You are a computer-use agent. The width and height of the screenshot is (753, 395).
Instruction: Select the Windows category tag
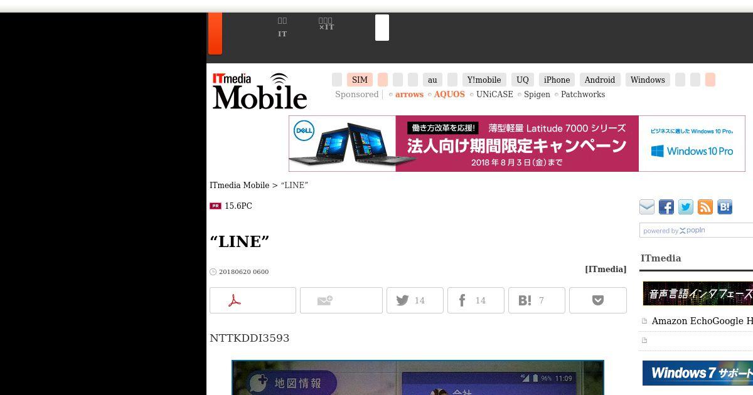click(648, 80)
